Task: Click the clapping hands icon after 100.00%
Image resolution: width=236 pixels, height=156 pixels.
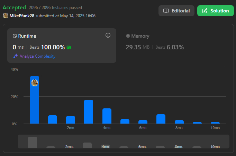Action: (69, 47)
